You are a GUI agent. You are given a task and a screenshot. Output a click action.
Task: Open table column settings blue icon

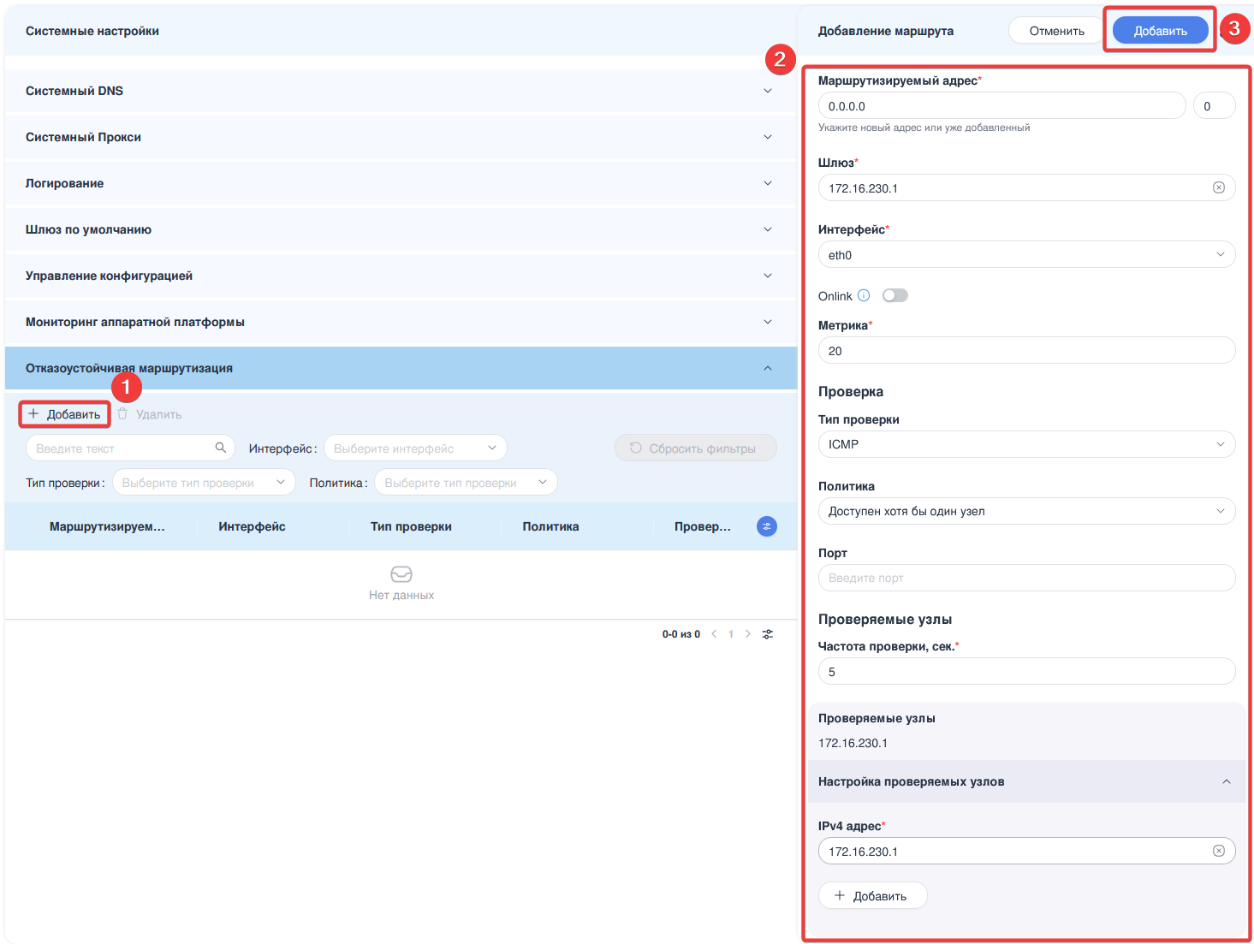pos(766,526)
